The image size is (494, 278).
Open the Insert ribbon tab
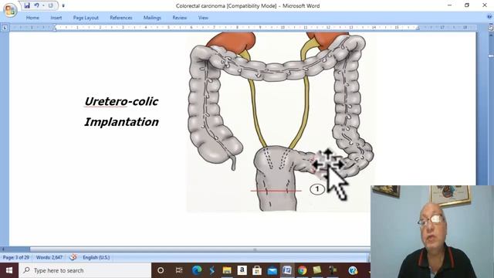coord(56,18)
